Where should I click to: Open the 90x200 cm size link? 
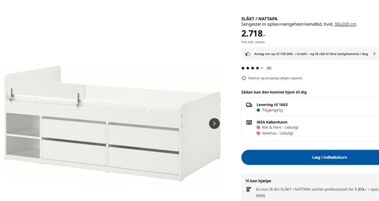[345, 24]
